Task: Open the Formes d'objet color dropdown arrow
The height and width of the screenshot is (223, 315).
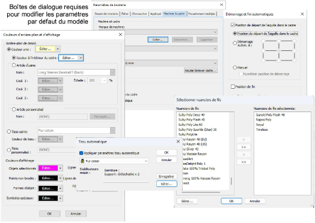Action: coord(60,188)
